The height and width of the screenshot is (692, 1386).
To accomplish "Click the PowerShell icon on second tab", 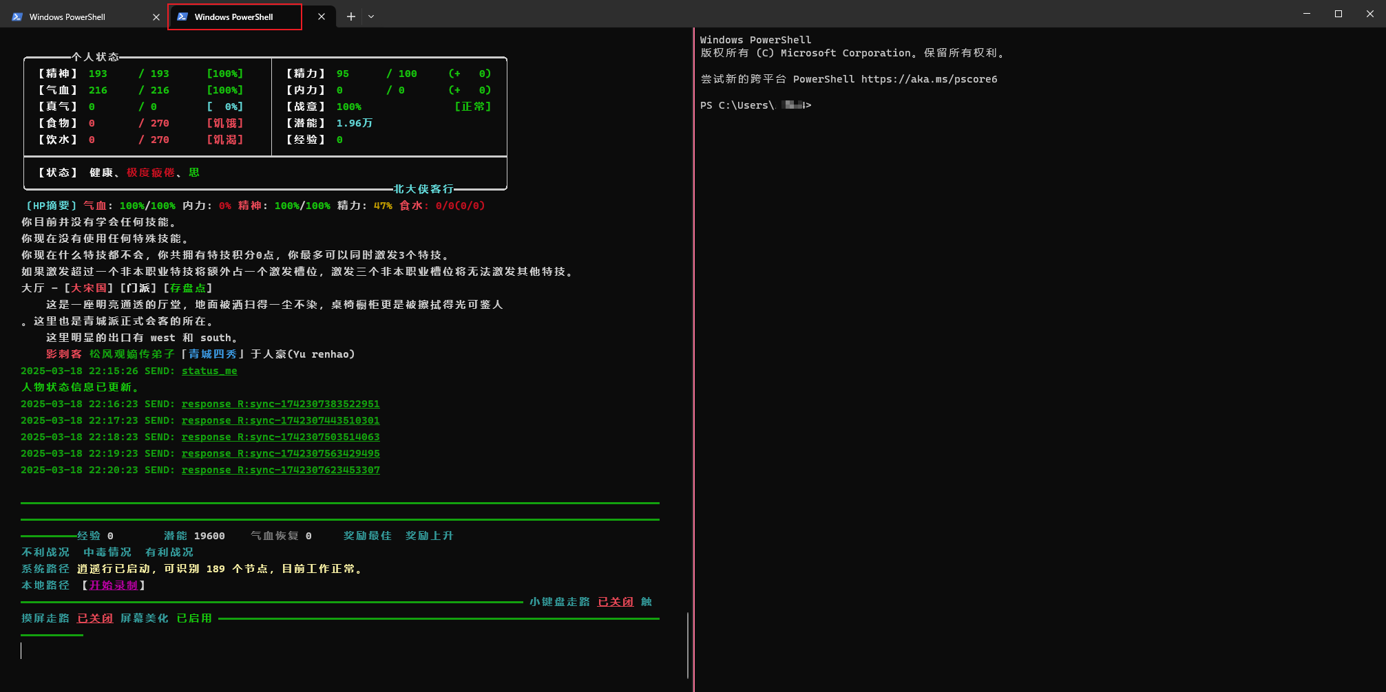I will [182, 17].
